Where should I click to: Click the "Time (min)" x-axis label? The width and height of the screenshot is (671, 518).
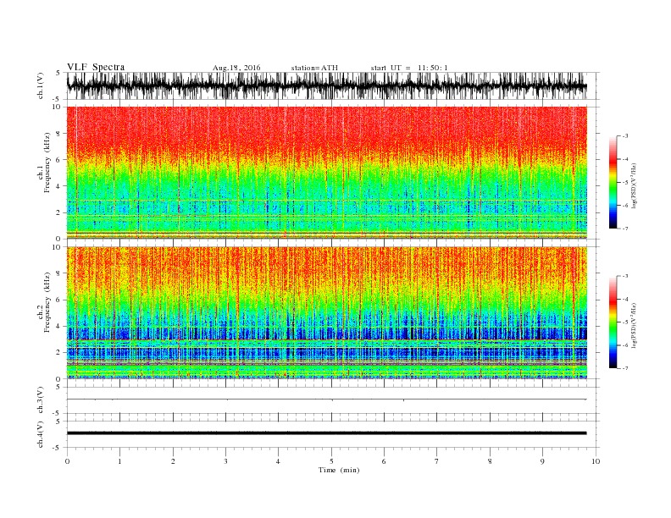coord(339,470)
